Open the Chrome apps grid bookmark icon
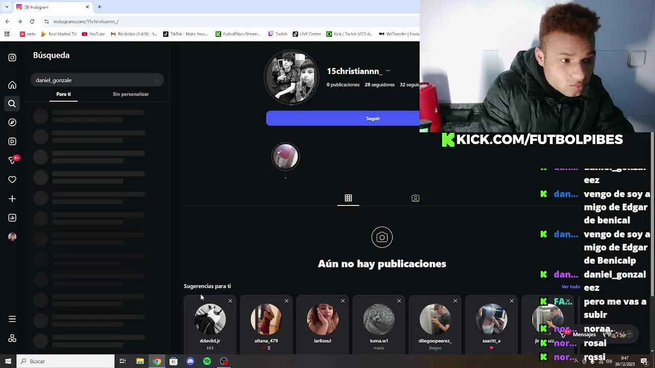Viewport: 655px width, 368px height. 7,34
